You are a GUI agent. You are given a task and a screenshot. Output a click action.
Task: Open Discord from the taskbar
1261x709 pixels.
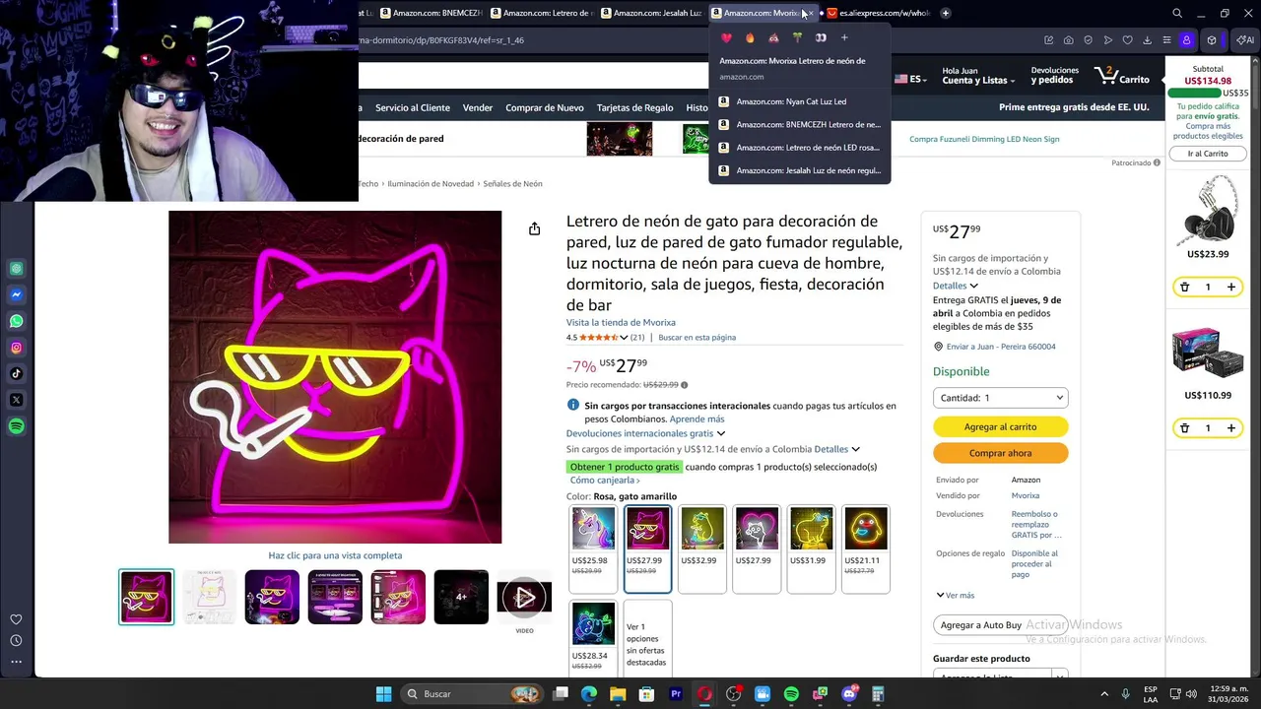coord(849,694)
